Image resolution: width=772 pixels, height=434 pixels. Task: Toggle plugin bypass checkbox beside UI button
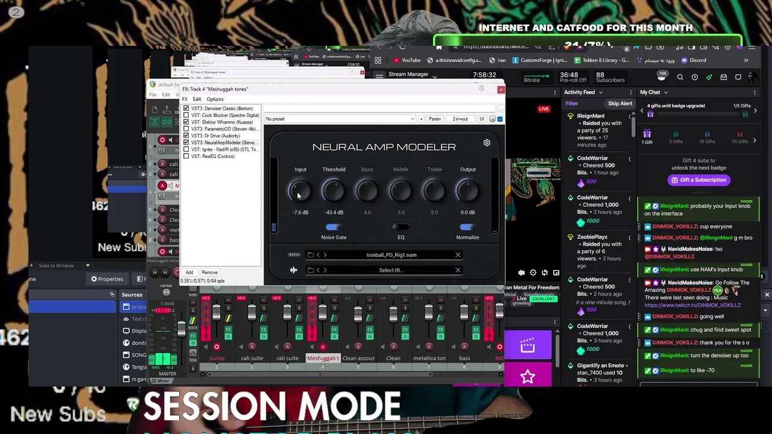point(500,119)
